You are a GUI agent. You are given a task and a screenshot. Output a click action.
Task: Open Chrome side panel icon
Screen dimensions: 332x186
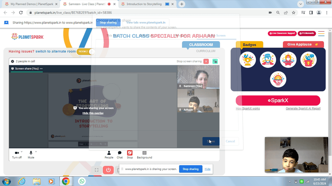pyautogui.click(x=311, y=13)
